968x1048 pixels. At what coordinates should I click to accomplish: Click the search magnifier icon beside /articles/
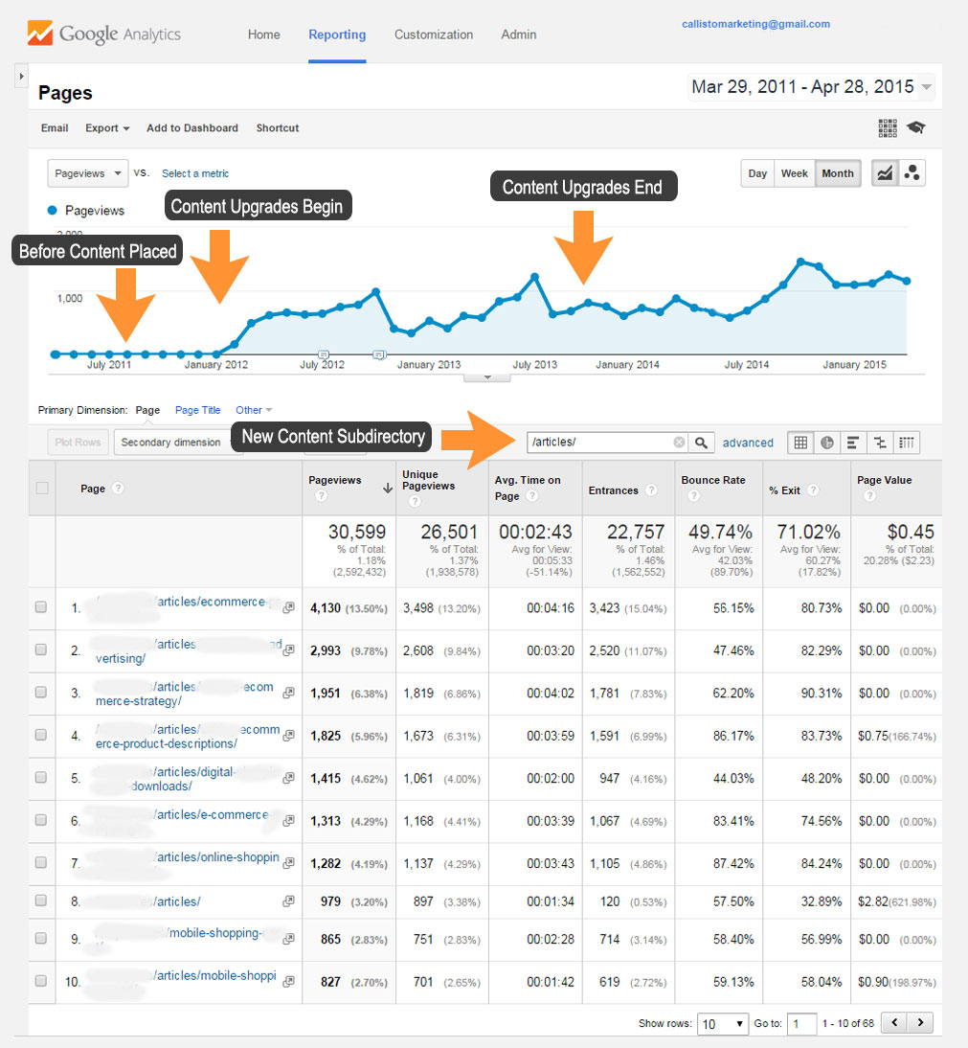click(x=702, y=443)
